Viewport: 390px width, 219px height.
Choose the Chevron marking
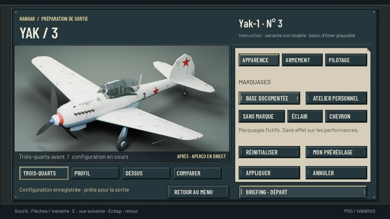point(346,116)
